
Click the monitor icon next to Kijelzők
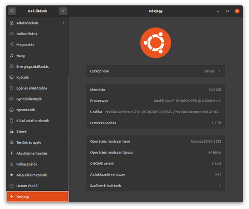coord(11,77)
